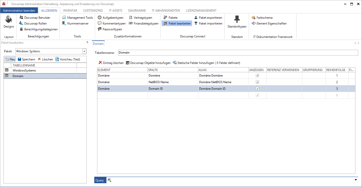The image size is (362, 187).
Task: Open Aufgabentypen clock item
Action: (x=111, y=18)
